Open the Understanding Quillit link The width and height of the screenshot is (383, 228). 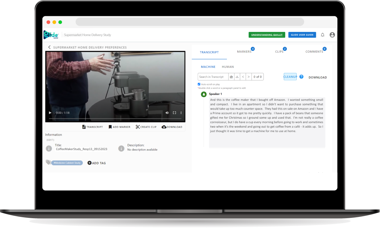tap(267, 35)
